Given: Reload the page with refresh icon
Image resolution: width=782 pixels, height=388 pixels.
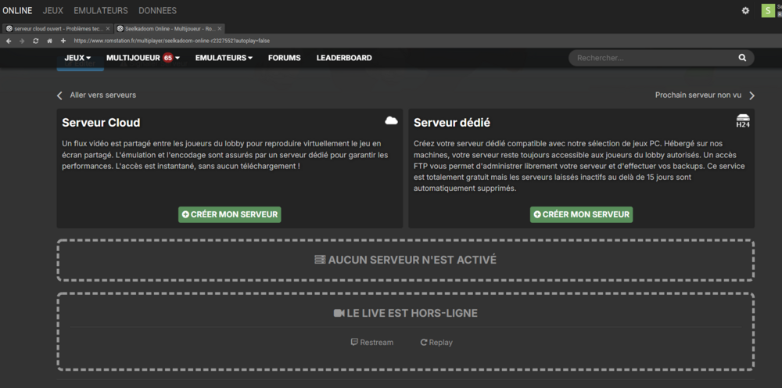Looking at the screenshot, I should 36,41.
